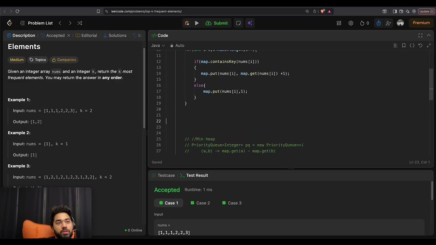Start the timer clock icon
The image size is (436, 245).
[378, 23]
